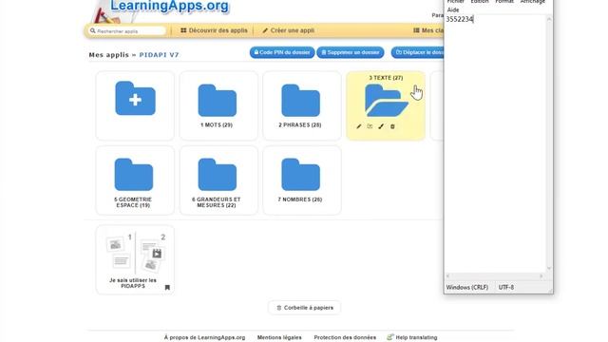608x342 pixels.
Task: Click the Notepad vertical scrollbar down arrow
Action: pyautogui.click(x=549, y=268)
